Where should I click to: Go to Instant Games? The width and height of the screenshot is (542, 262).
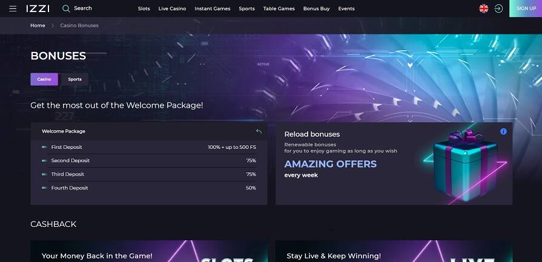[212, 8]
